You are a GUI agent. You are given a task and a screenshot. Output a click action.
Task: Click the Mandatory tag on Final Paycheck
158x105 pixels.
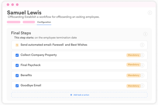tap(133, 65)
